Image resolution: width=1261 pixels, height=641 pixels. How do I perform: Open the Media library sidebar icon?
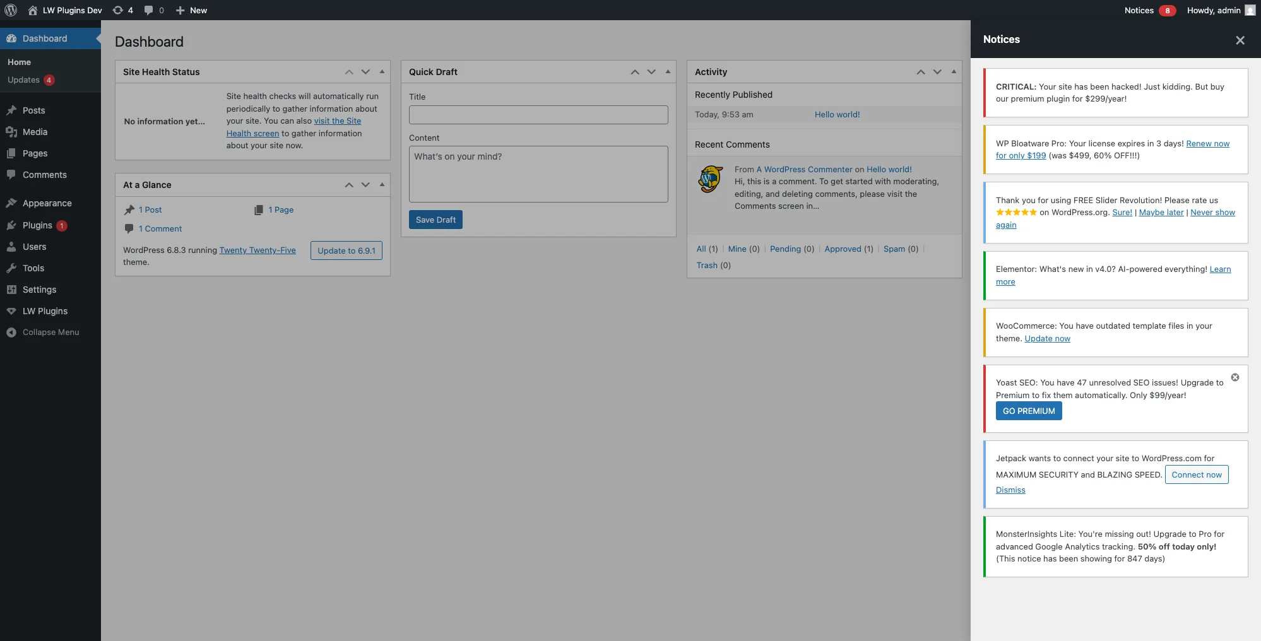(x=11, y=132)
